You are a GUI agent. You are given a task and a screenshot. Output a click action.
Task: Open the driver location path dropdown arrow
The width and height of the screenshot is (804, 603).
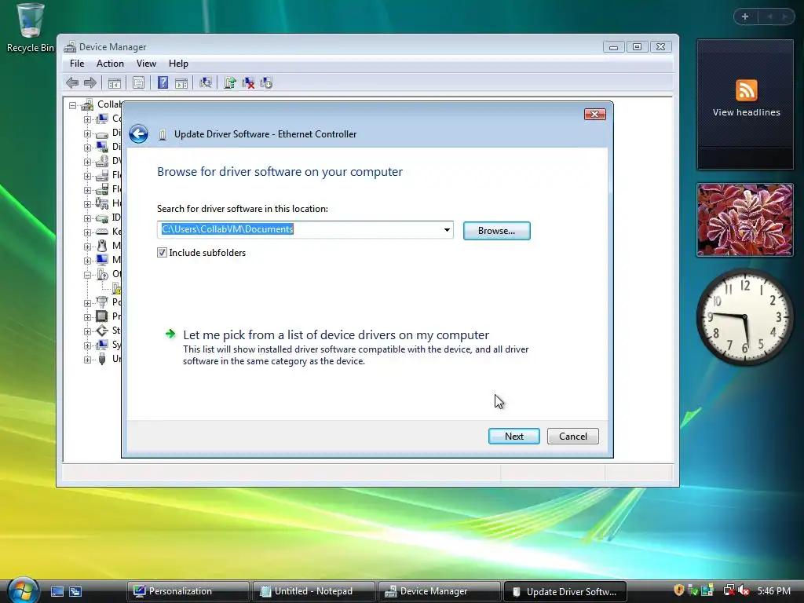click(447, 230)
